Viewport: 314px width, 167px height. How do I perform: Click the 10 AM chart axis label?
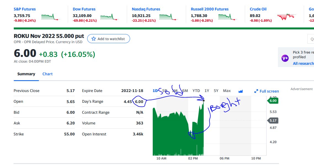(x=161, y=158)
